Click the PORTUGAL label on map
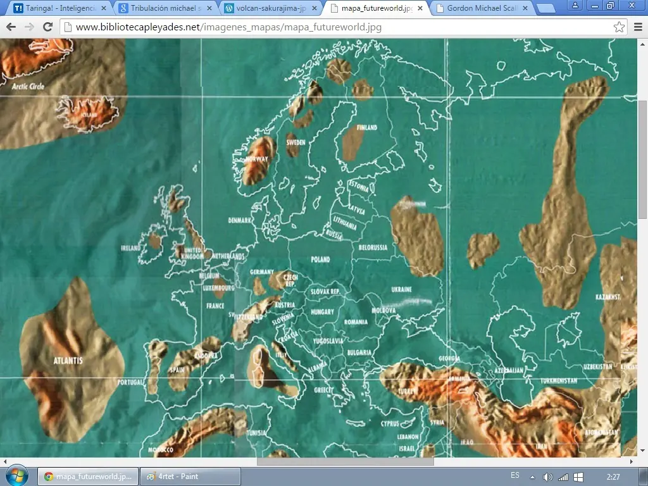This screenshot has width=648, height=486. 130,382
